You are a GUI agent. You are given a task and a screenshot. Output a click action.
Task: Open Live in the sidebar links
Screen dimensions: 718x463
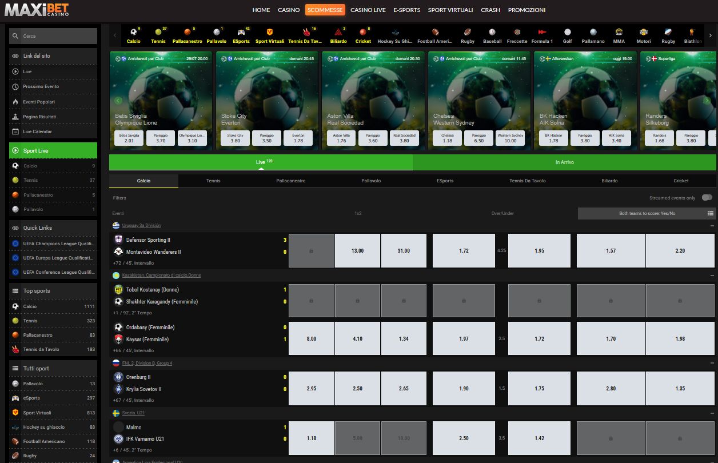pos(53,71)
